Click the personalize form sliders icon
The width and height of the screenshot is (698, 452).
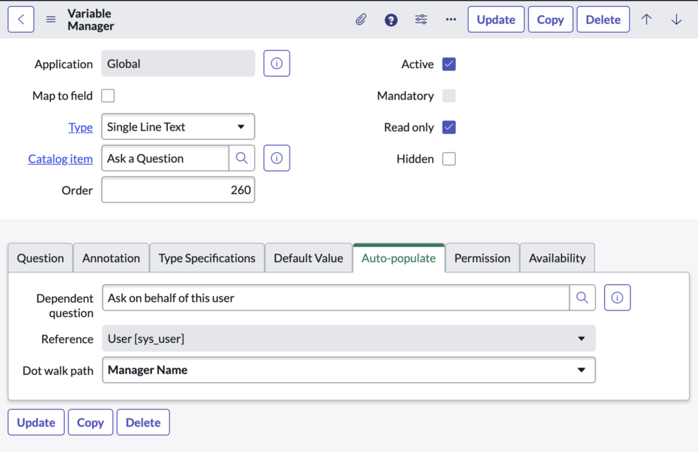(x=421, y=20)
